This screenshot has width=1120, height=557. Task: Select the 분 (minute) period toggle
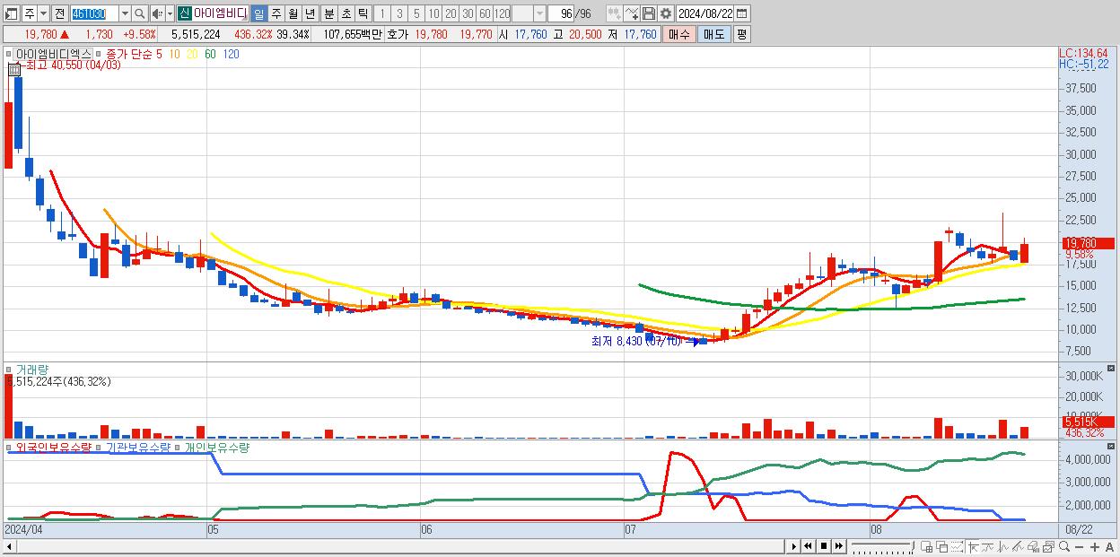pyautogui.click(x=328, y=13)
